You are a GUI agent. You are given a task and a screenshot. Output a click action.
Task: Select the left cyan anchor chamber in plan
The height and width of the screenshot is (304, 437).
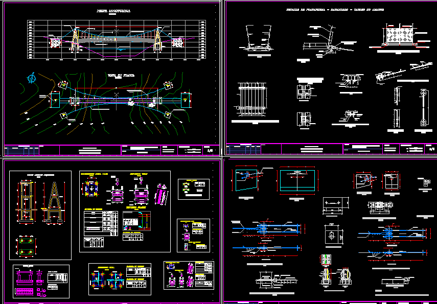(54, 100)
